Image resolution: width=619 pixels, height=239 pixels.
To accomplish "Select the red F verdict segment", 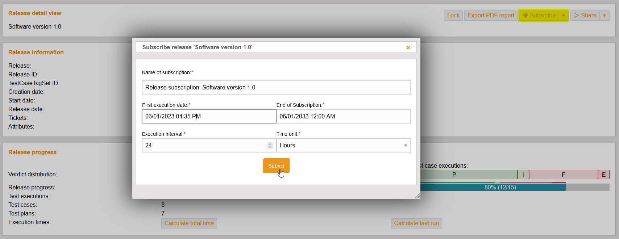I will click(563, 175).
